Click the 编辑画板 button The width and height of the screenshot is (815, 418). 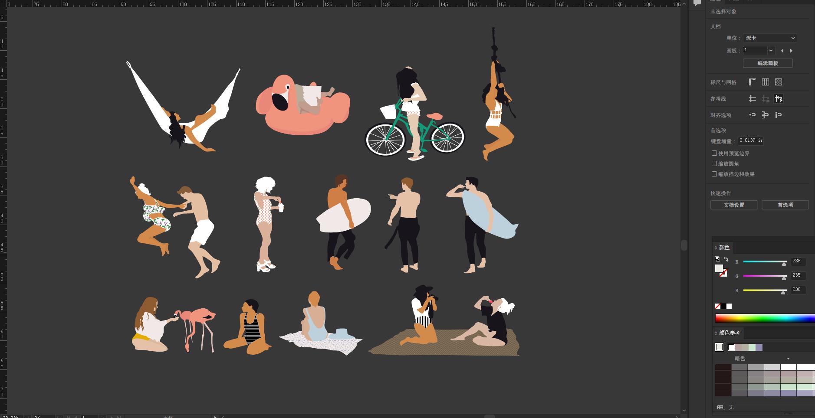coord(768,63)
